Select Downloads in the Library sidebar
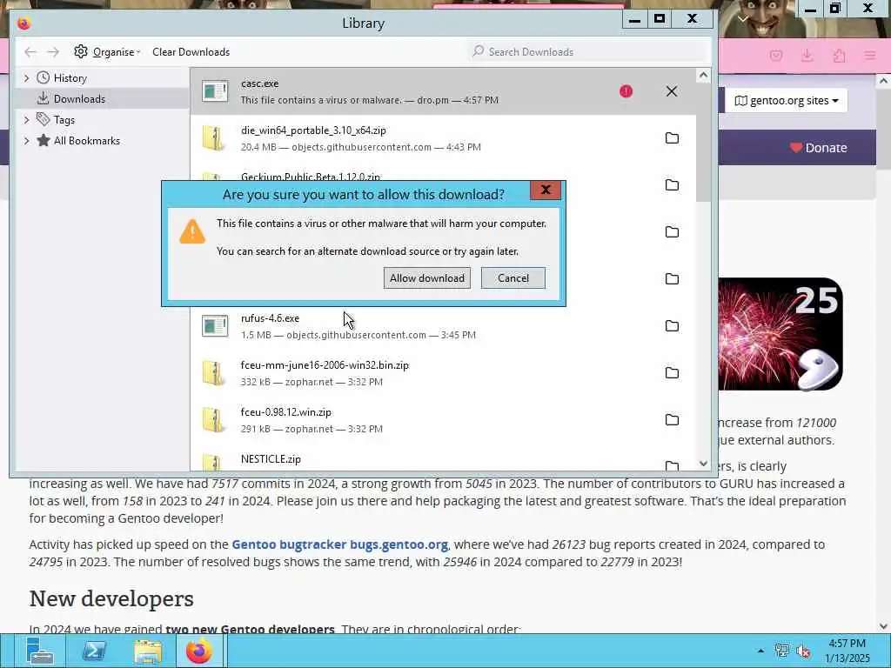 click(x=79, y=99)
